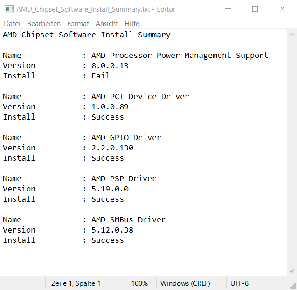The height and width of the screenshot is (290, 297).
Task: Place cursor on AMD SMBus Driver text
Action: click(128, 219)
